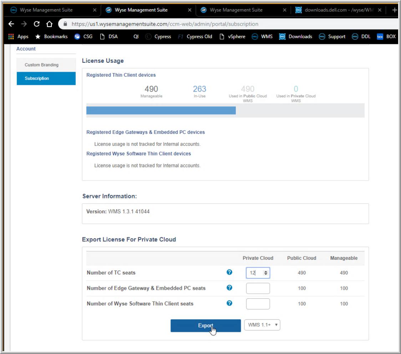Reload the page with the refresh icon
Image resolution: width=401 pixels, height=354 pixels.
coord(37,24)
